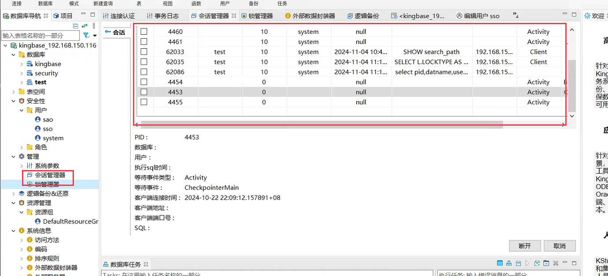Click the collapse-all icon in database navigator
This screenshot has width=608, height=276.
pyautogui.click(x=76, y=26)
